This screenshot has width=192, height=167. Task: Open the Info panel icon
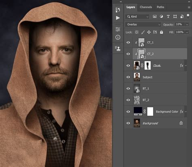(118, 37)
